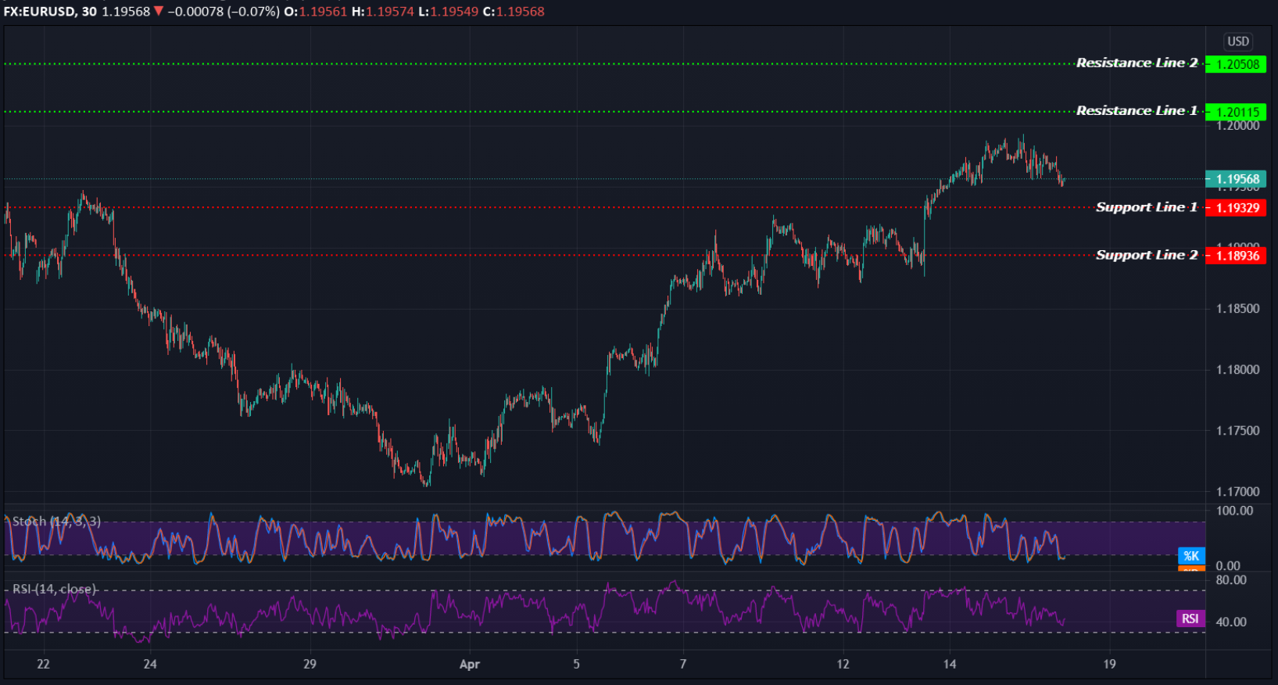Click the 12 date on time axis
Viewport: 1278px width, 685px height.
click(x=843, y=664)
